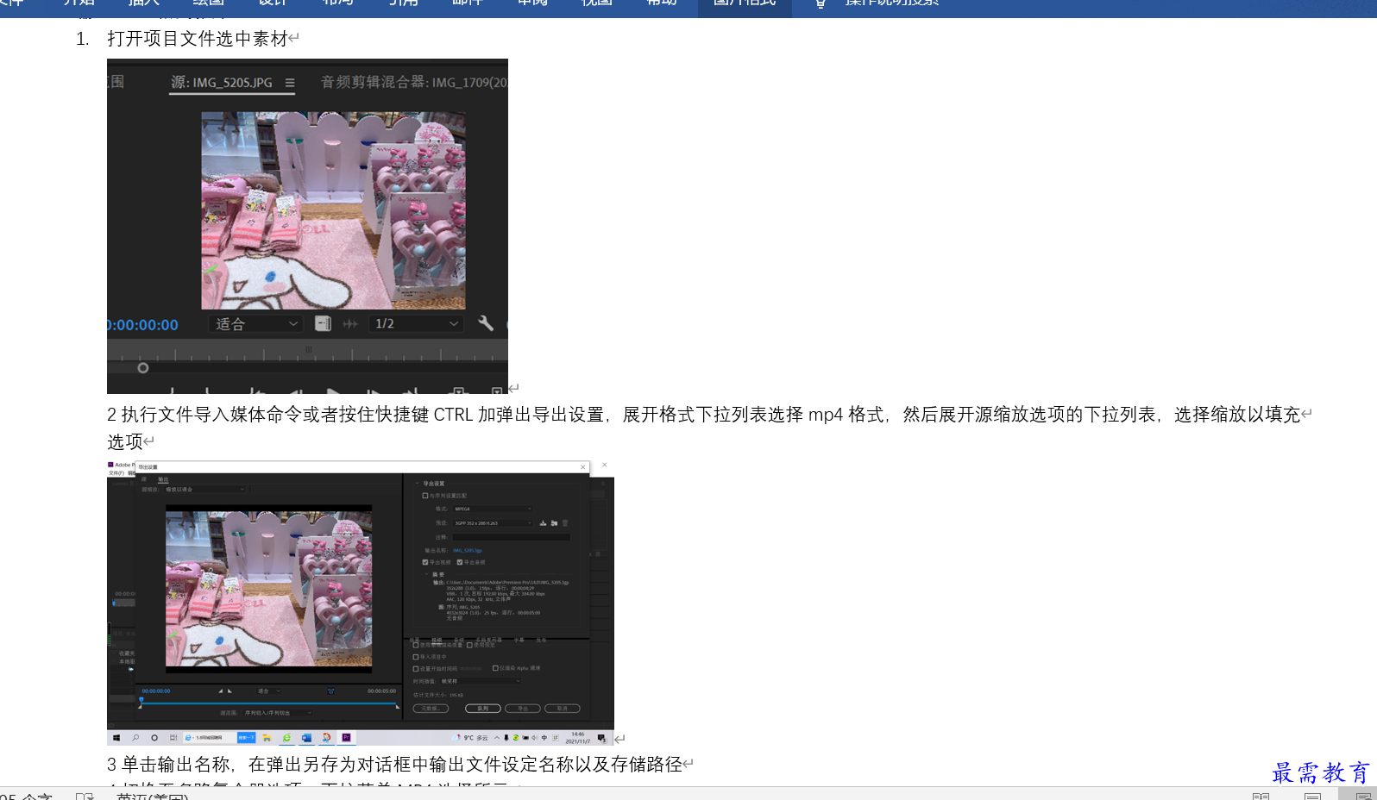
Task: Open the 适合 zoom dropdown under export preview
Action: pos(269,691)
